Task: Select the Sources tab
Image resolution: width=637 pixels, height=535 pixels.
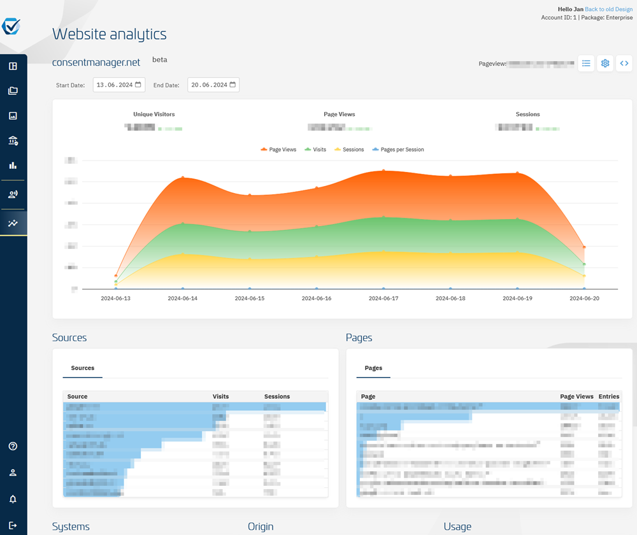Action: click(82, 368)
